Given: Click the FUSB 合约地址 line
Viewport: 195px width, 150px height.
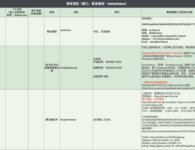Looking at the screenshot, I should click(168, 126).
